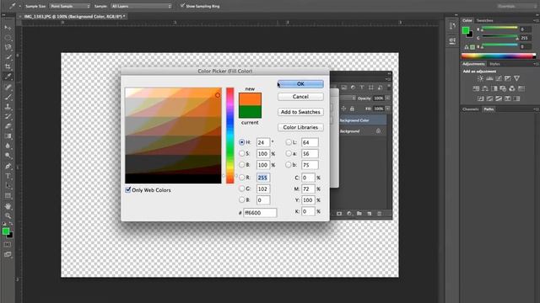Add a Hue/Saturation adjustment
Image resolution: width=540 pixels, height=303 pixels.
[x=476, y=88]
